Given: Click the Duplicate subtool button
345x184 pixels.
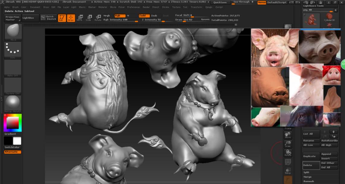Looking at the screenshot, I should click(311, 156).
